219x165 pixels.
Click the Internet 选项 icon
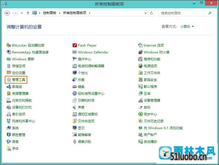pos(140,45)
